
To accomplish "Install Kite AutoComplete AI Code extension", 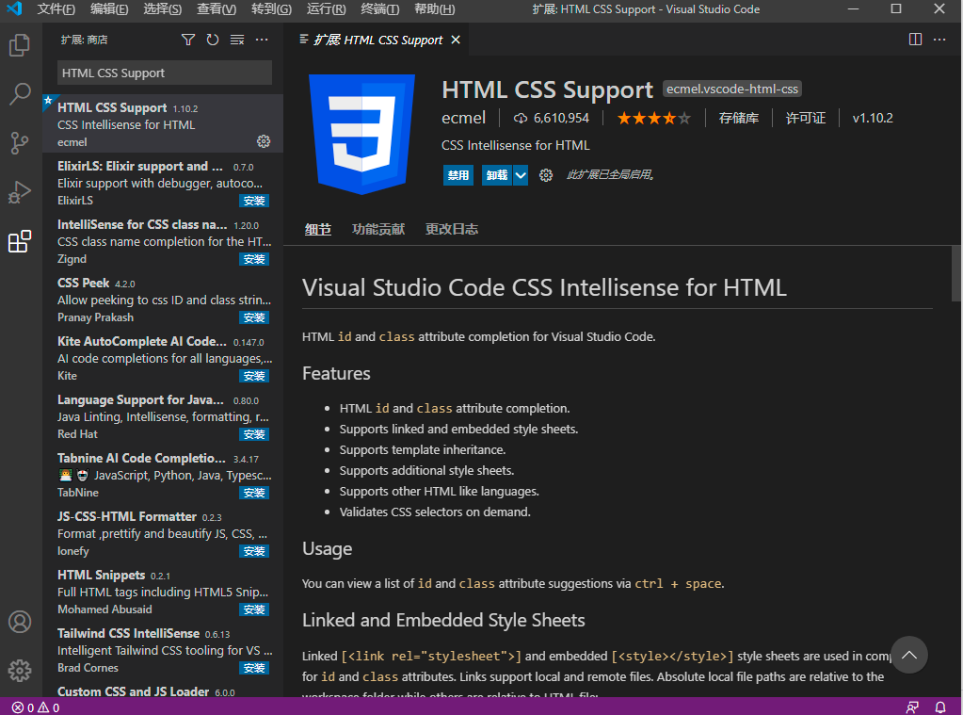I will click(x=254, y=376).
